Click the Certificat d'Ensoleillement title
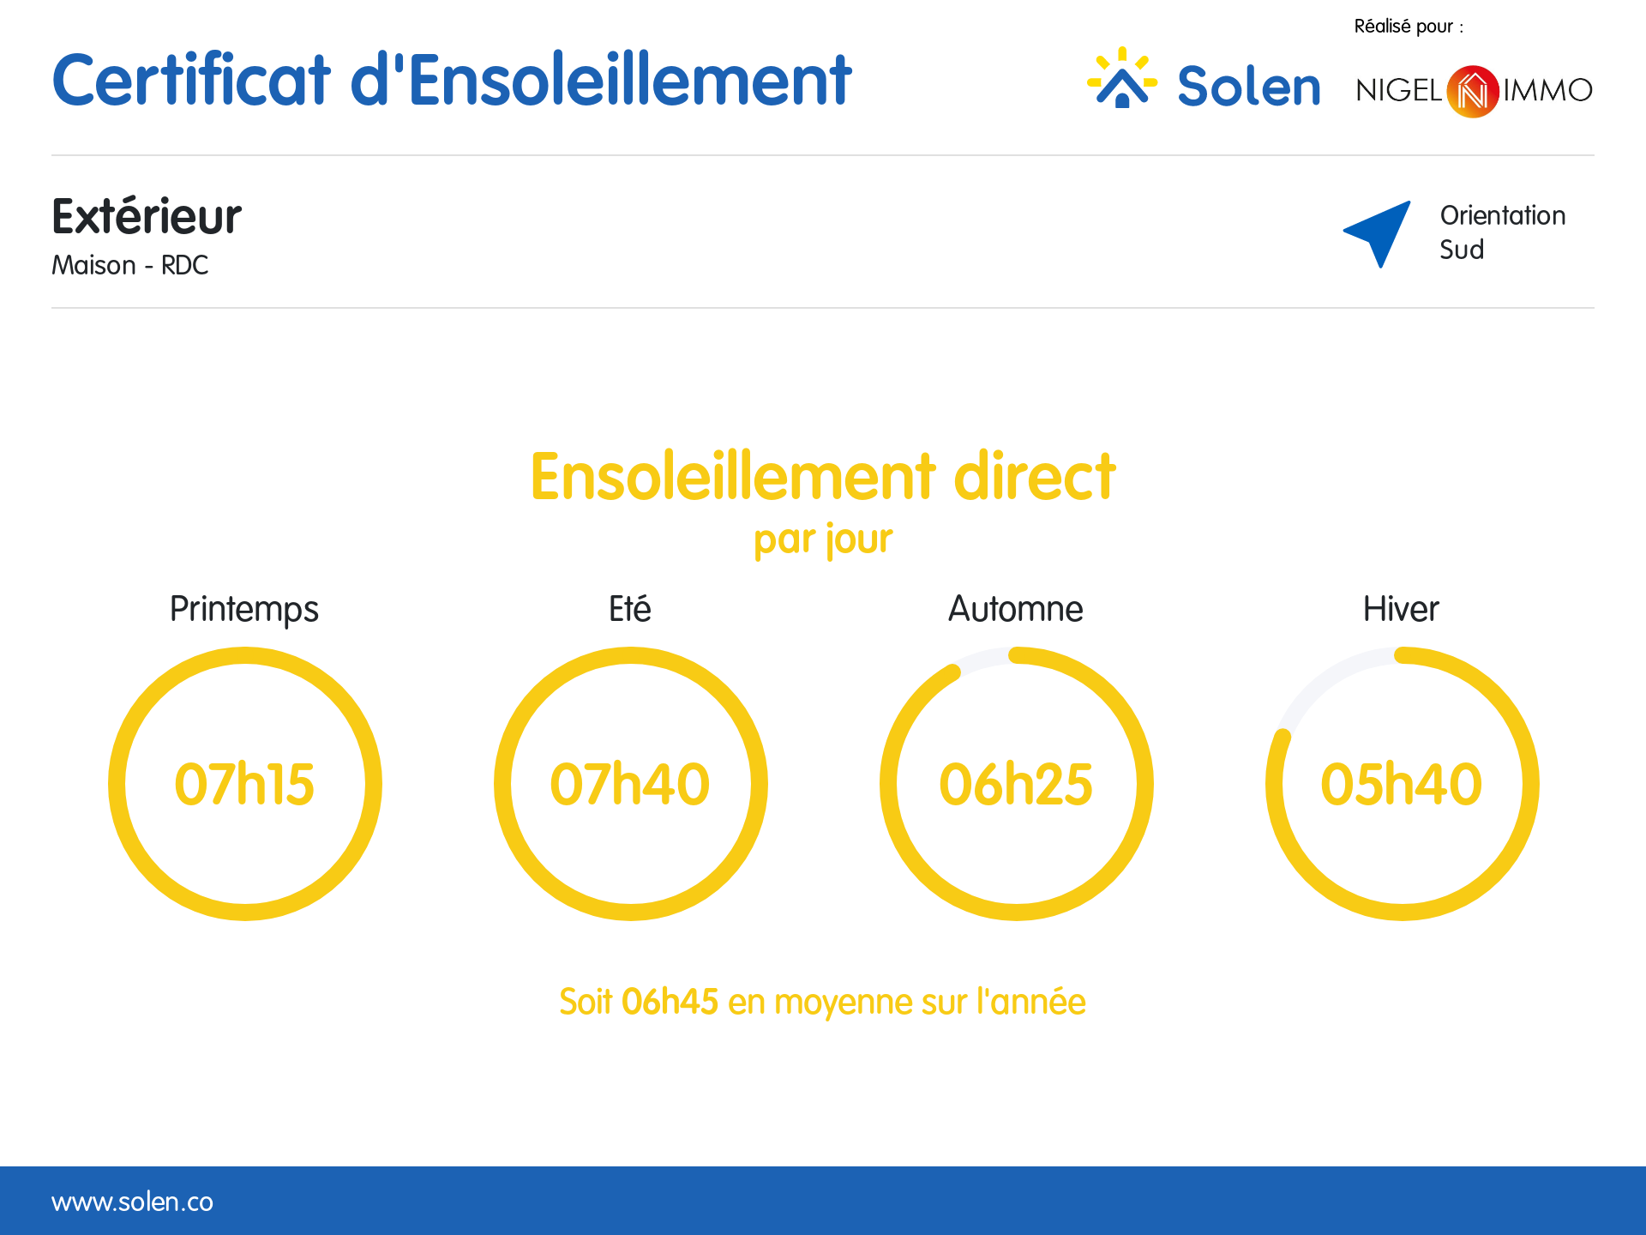 [451, 81]
